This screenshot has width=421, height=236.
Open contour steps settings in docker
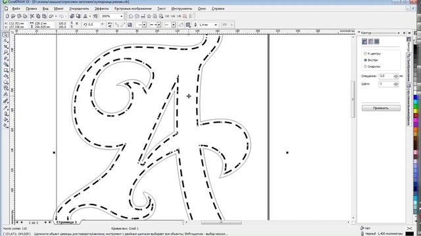pos(364,41)
